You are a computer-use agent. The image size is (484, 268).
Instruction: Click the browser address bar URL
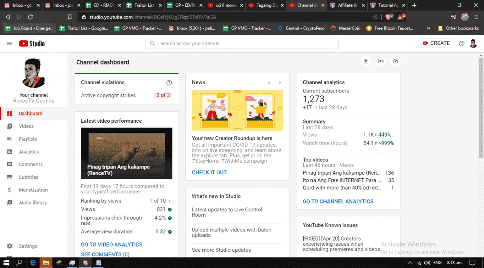coord(153,17)
